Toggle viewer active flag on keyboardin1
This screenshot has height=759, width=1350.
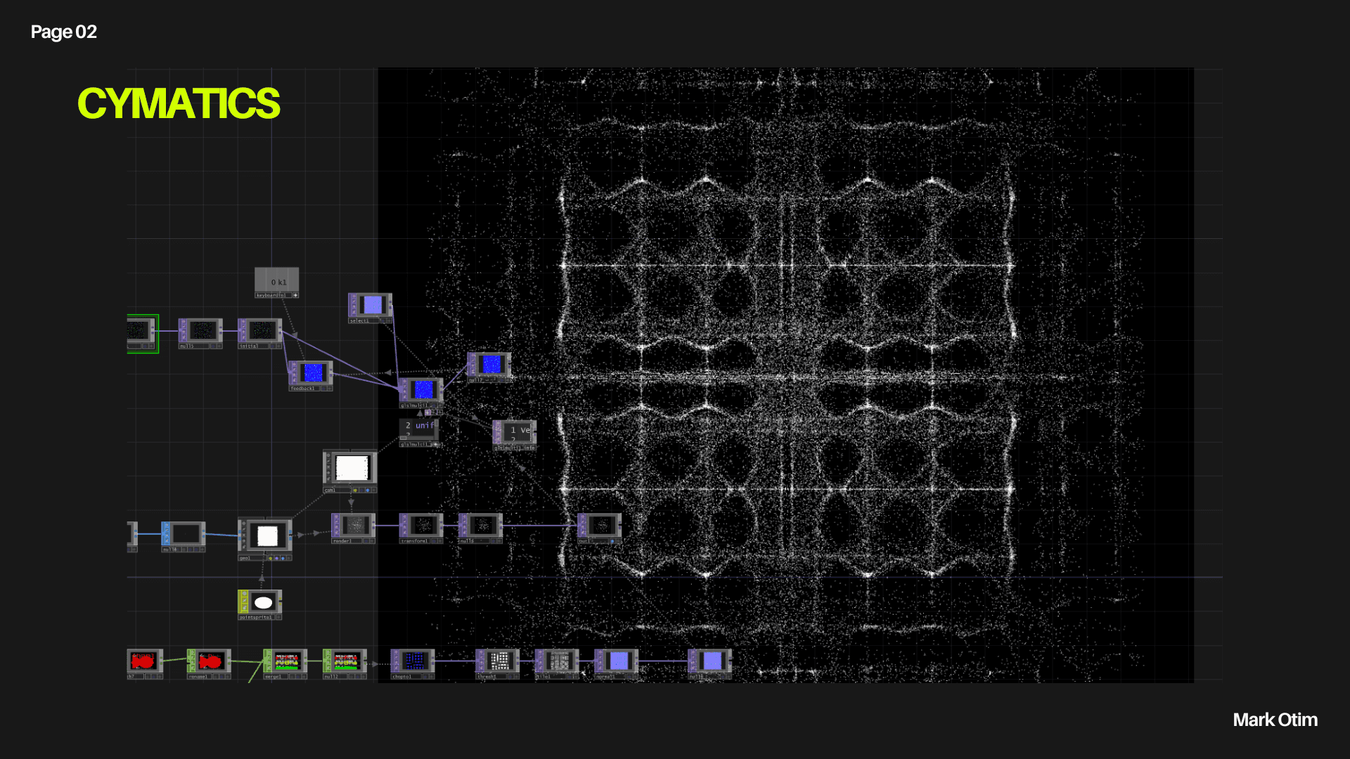point(295,295)
